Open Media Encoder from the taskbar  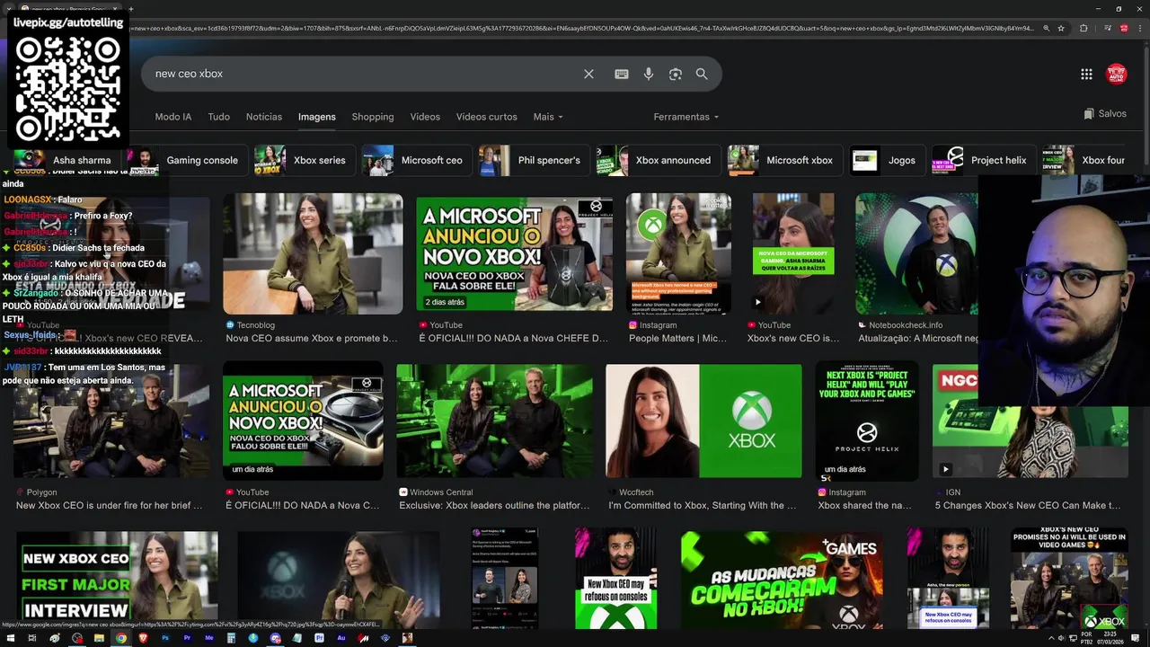click(209, 638)
